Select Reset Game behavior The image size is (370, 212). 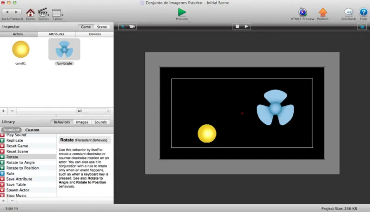[x=28, y=146]
